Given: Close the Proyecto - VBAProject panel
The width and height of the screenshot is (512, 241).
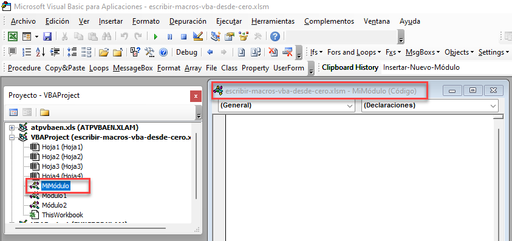Looking at the screenshot, I should pyautogui.click(x=196, y=96).
